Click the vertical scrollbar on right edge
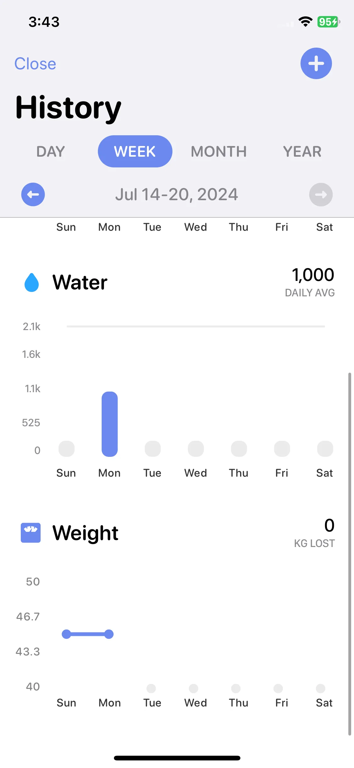 349,554
